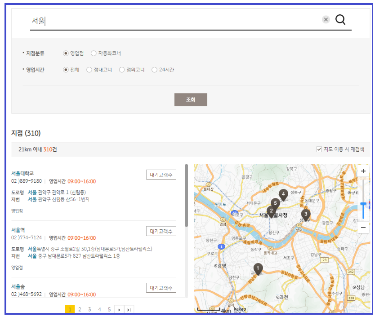Click the 21km 이내 310건 text
The width and height of the screenshot is (375, 316).
[x=38, y=149]
